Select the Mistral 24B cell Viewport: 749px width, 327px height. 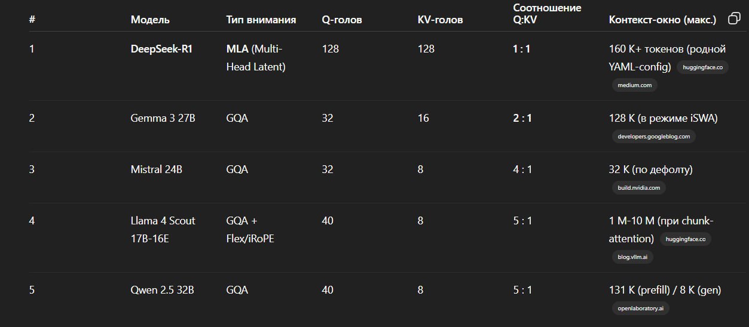157,169
